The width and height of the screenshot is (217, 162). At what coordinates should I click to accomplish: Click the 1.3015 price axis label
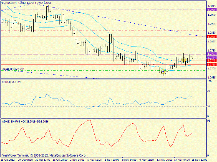tap(212, 6)
